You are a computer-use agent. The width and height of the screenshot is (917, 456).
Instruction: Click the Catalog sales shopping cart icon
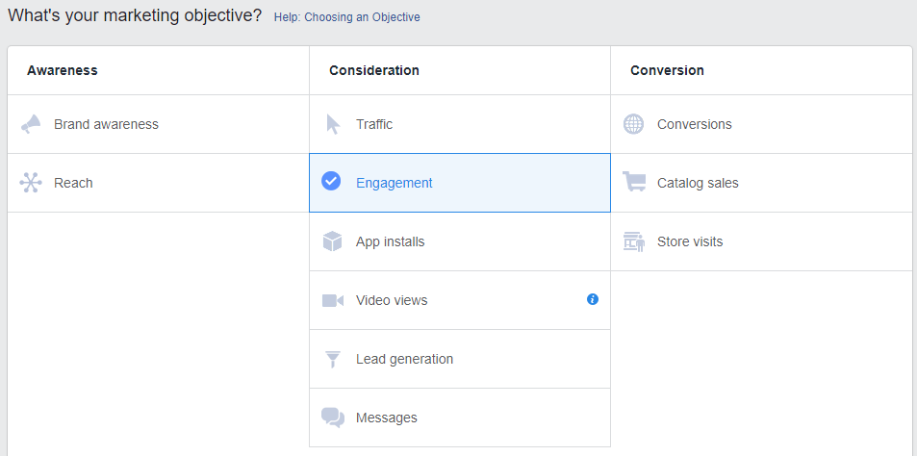[634, 182]
